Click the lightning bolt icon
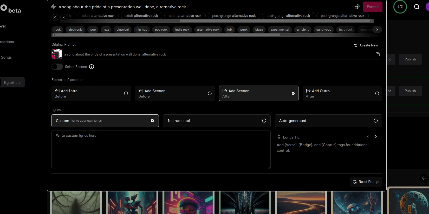429x214 pixels. click(x=53, y=7)
